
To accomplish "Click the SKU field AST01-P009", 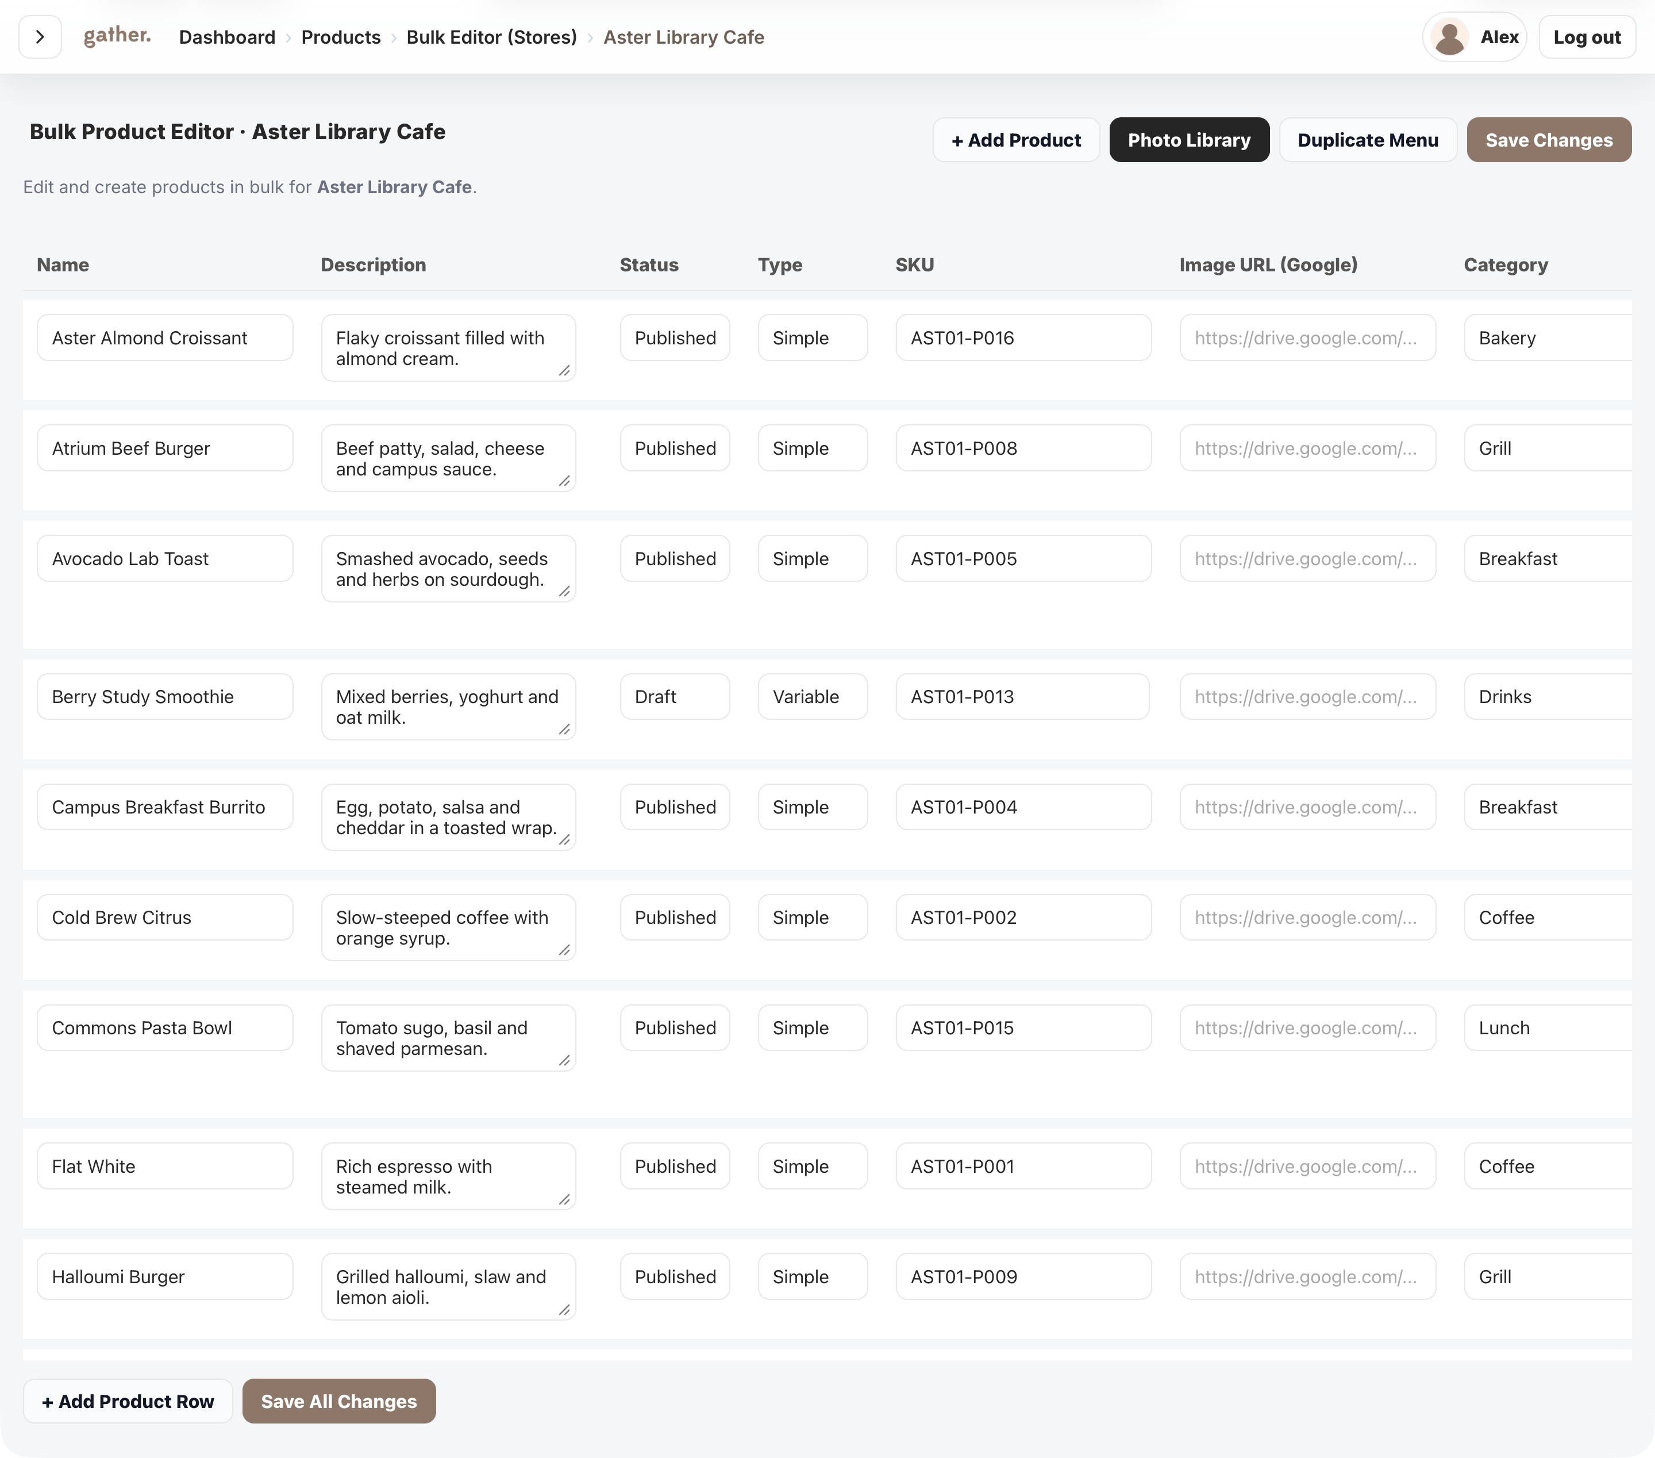I will point(1023,1276).
